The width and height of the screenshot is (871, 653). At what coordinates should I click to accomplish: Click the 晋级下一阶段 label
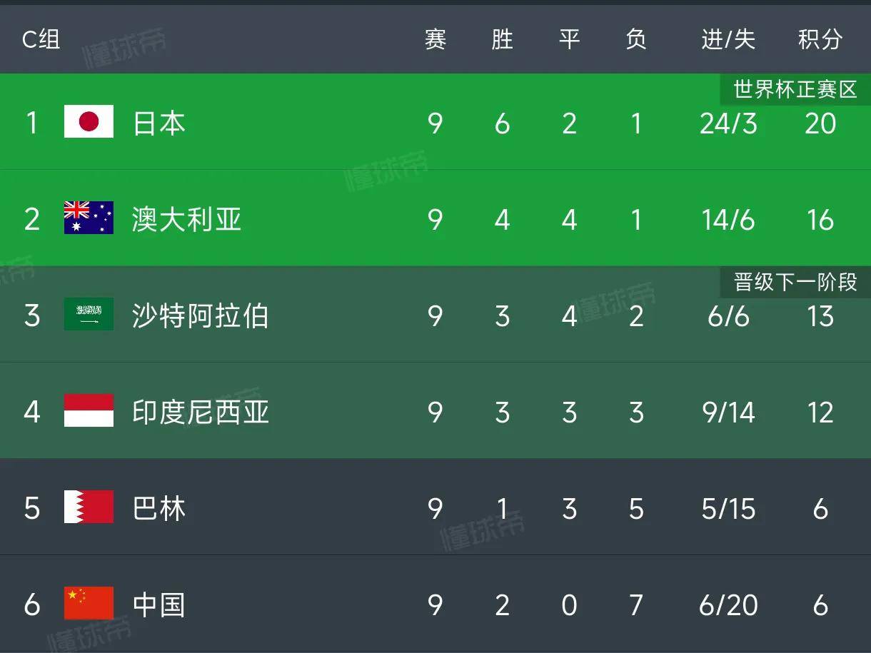795,283
